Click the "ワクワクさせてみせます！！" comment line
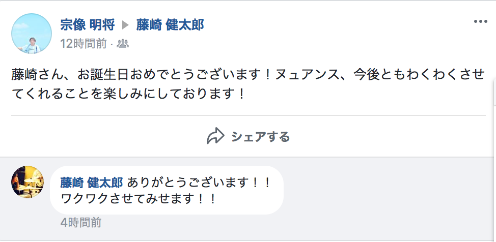Image resolution: width=496 pixels, height=242 pixels. [139, 199]
